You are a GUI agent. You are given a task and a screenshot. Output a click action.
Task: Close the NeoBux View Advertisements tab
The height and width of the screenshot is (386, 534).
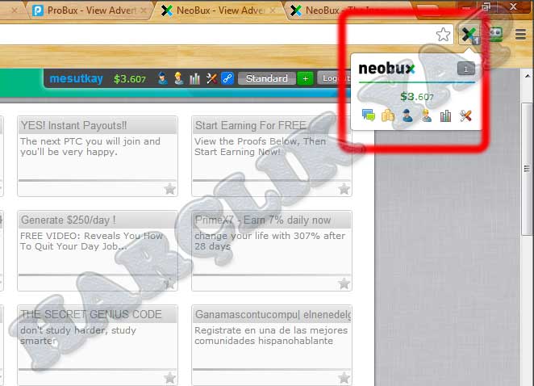point(273,10)
